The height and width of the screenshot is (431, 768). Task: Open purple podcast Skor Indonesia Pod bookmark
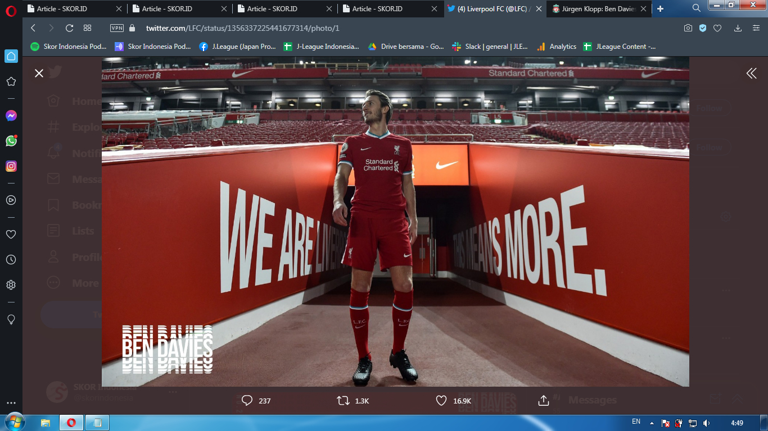pos(153,47)
